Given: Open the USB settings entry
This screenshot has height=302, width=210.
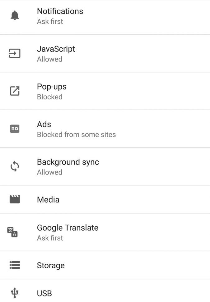Looking at the screenshot, I should coord(44,293).
